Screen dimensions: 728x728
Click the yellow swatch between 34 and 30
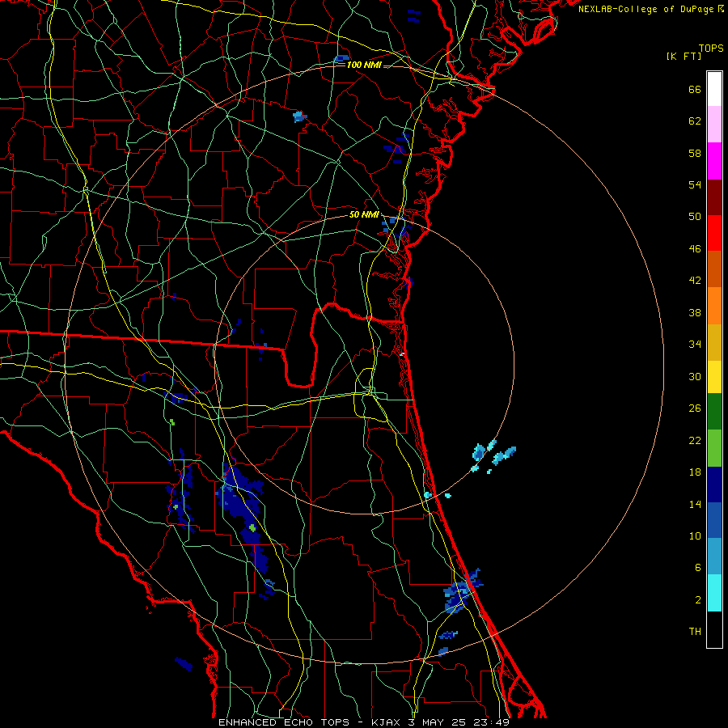pyautogui.click(x=714, y=377)
